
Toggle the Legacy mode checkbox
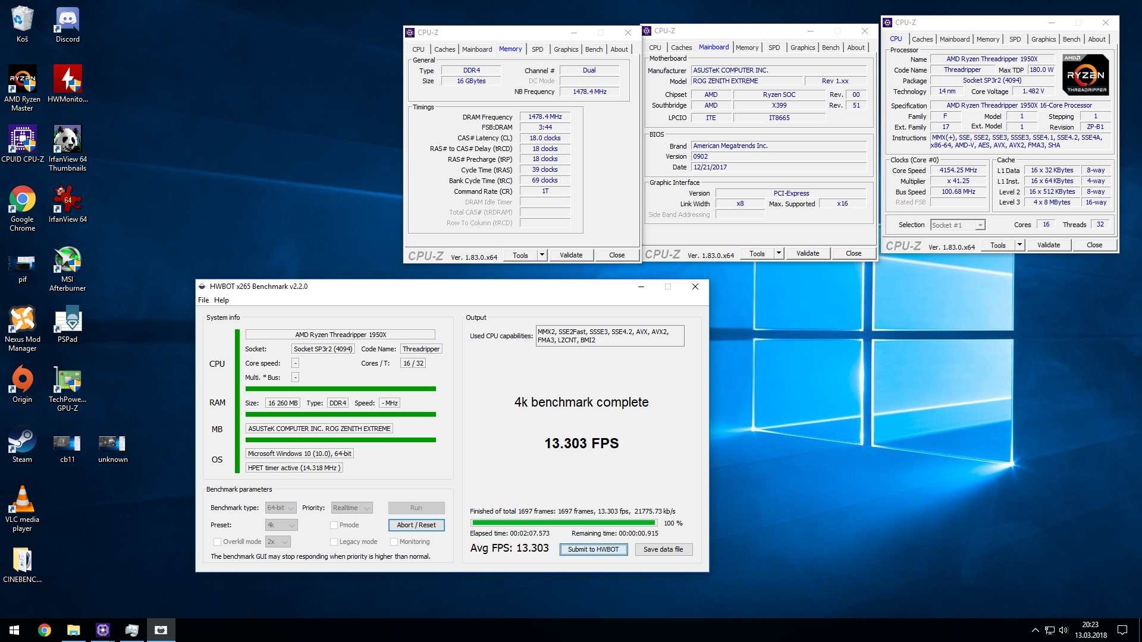pos(334,542)
